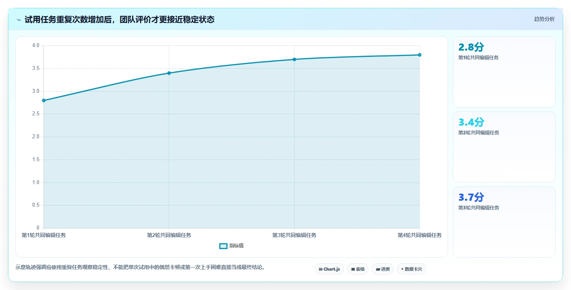The image size is (571, 290).
Task: Click the icon in the 表格 tag
Action: pos(353,269)
